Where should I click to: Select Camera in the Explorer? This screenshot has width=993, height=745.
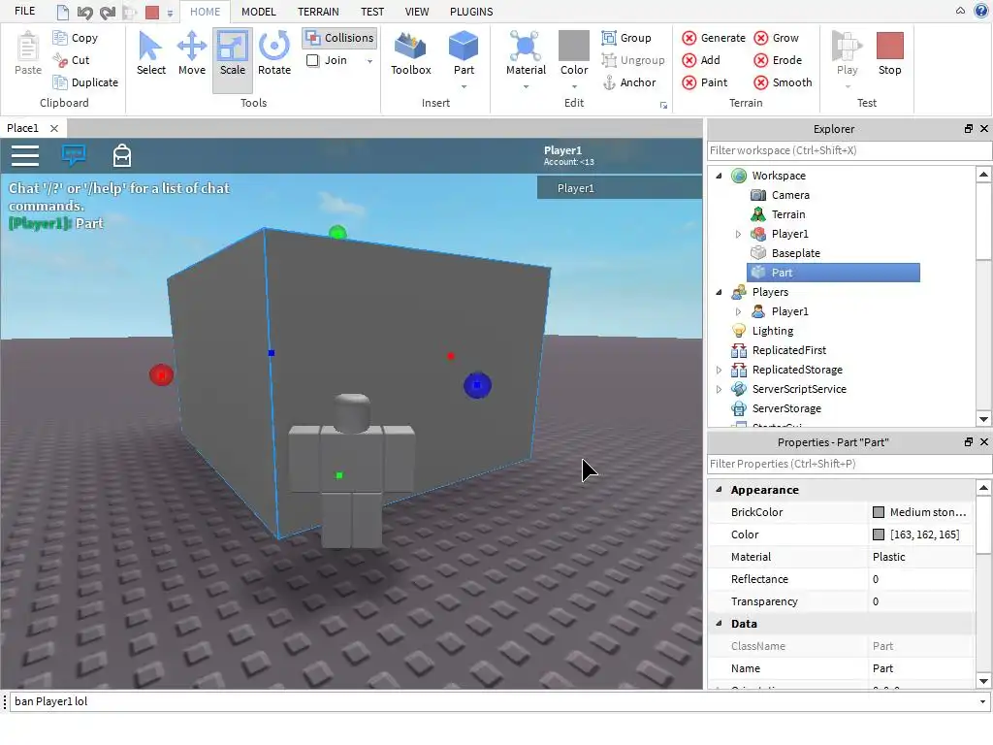coord(789,195)
